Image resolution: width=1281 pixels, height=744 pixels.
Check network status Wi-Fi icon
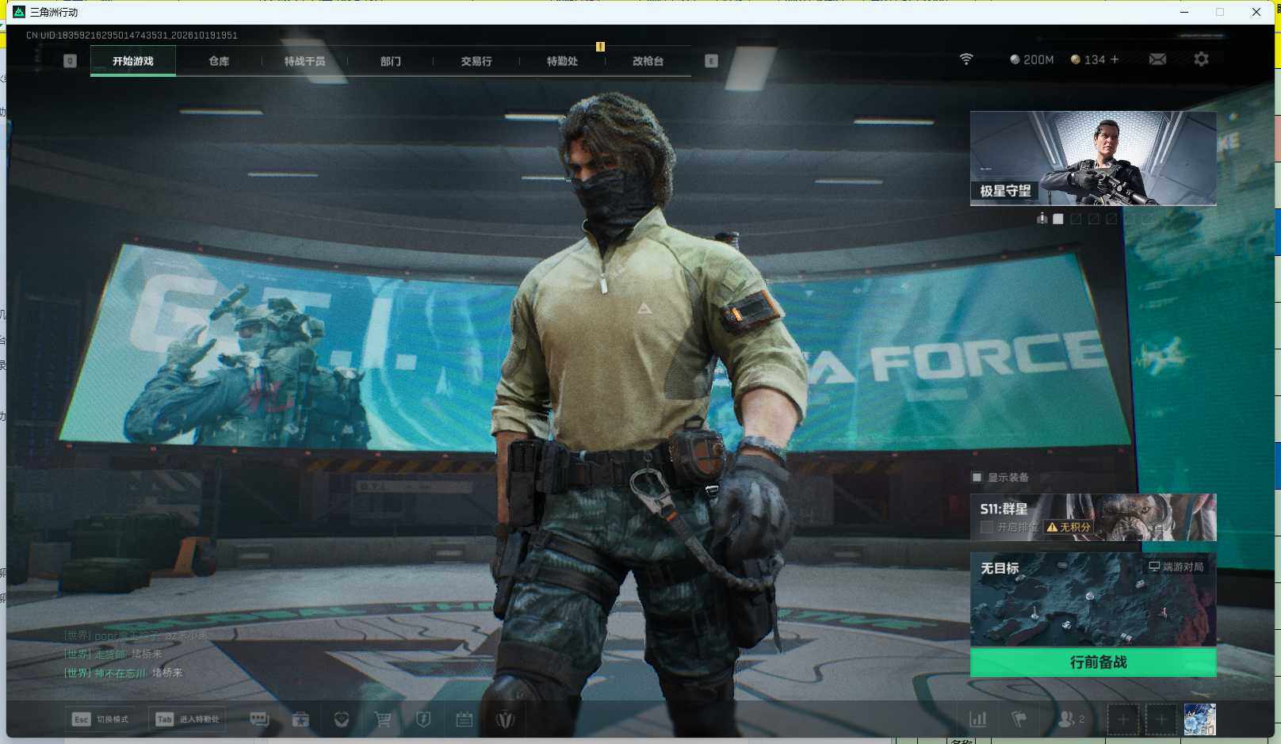[966, 59]
